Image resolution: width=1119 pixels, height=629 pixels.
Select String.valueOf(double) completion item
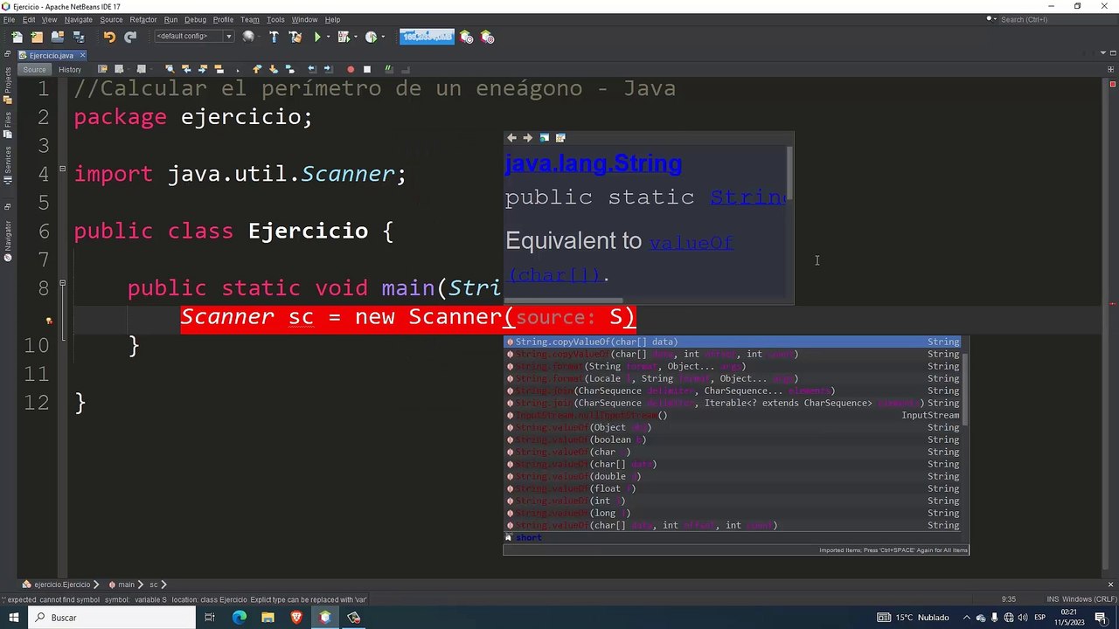[733, 476]
